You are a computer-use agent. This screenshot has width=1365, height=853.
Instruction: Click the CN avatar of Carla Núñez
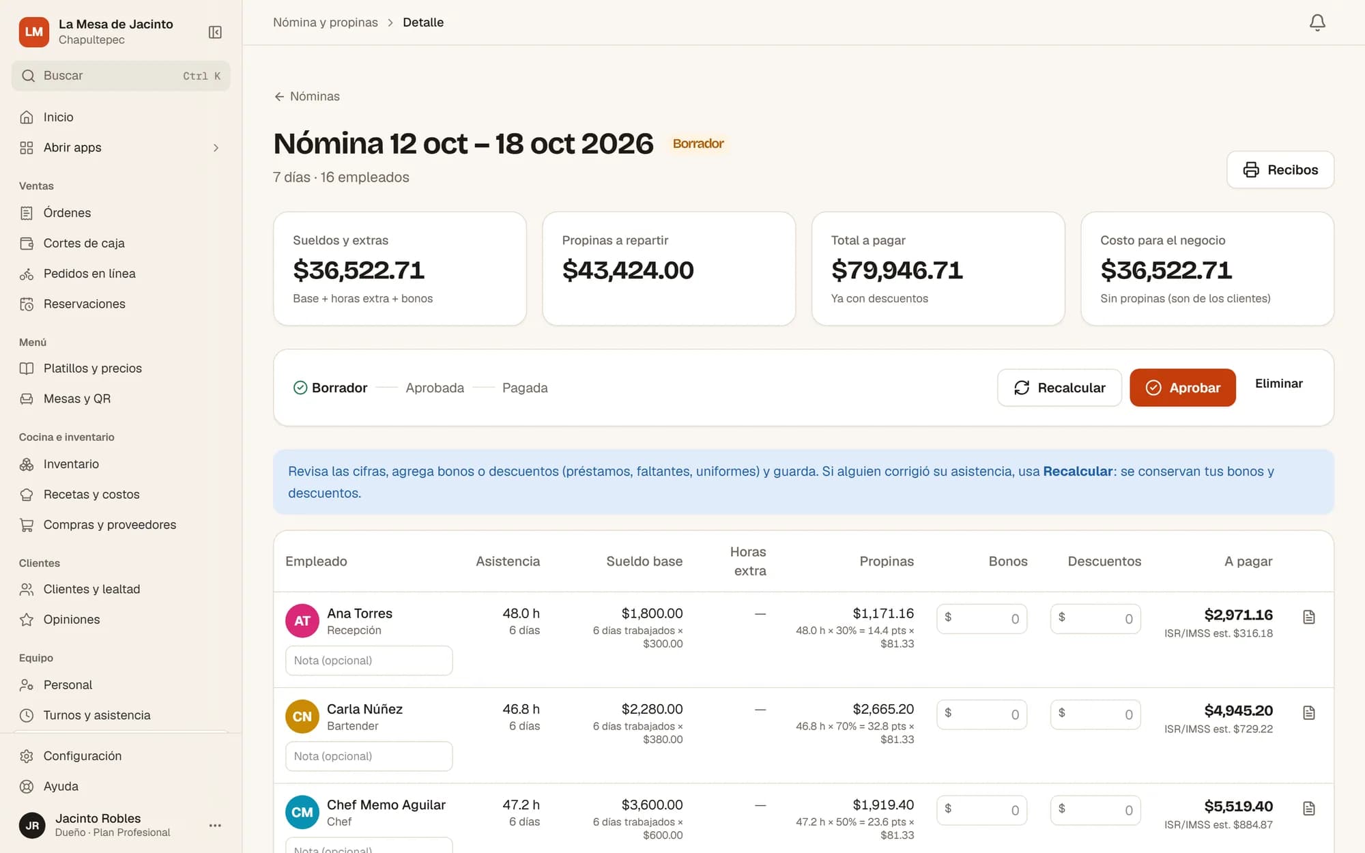[x=302, y=717]
